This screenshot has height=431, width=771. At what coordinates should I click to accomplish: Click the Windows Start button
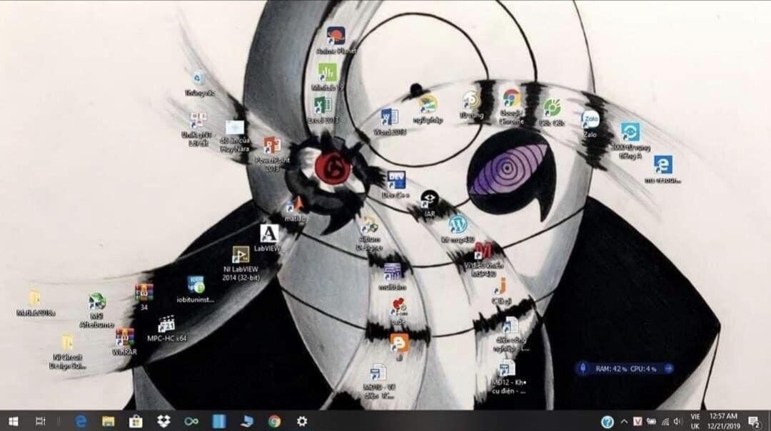[13, 422]
